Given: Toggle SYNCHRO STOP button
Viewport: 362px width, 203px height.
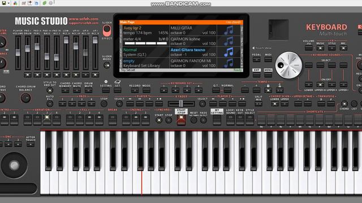Looking at the screenshot, I should click(x=169, y=120).
